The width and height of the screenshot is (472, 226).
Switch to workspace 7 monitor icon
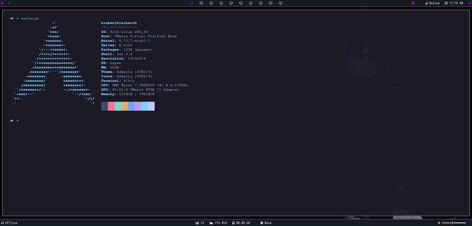[251, 3]
